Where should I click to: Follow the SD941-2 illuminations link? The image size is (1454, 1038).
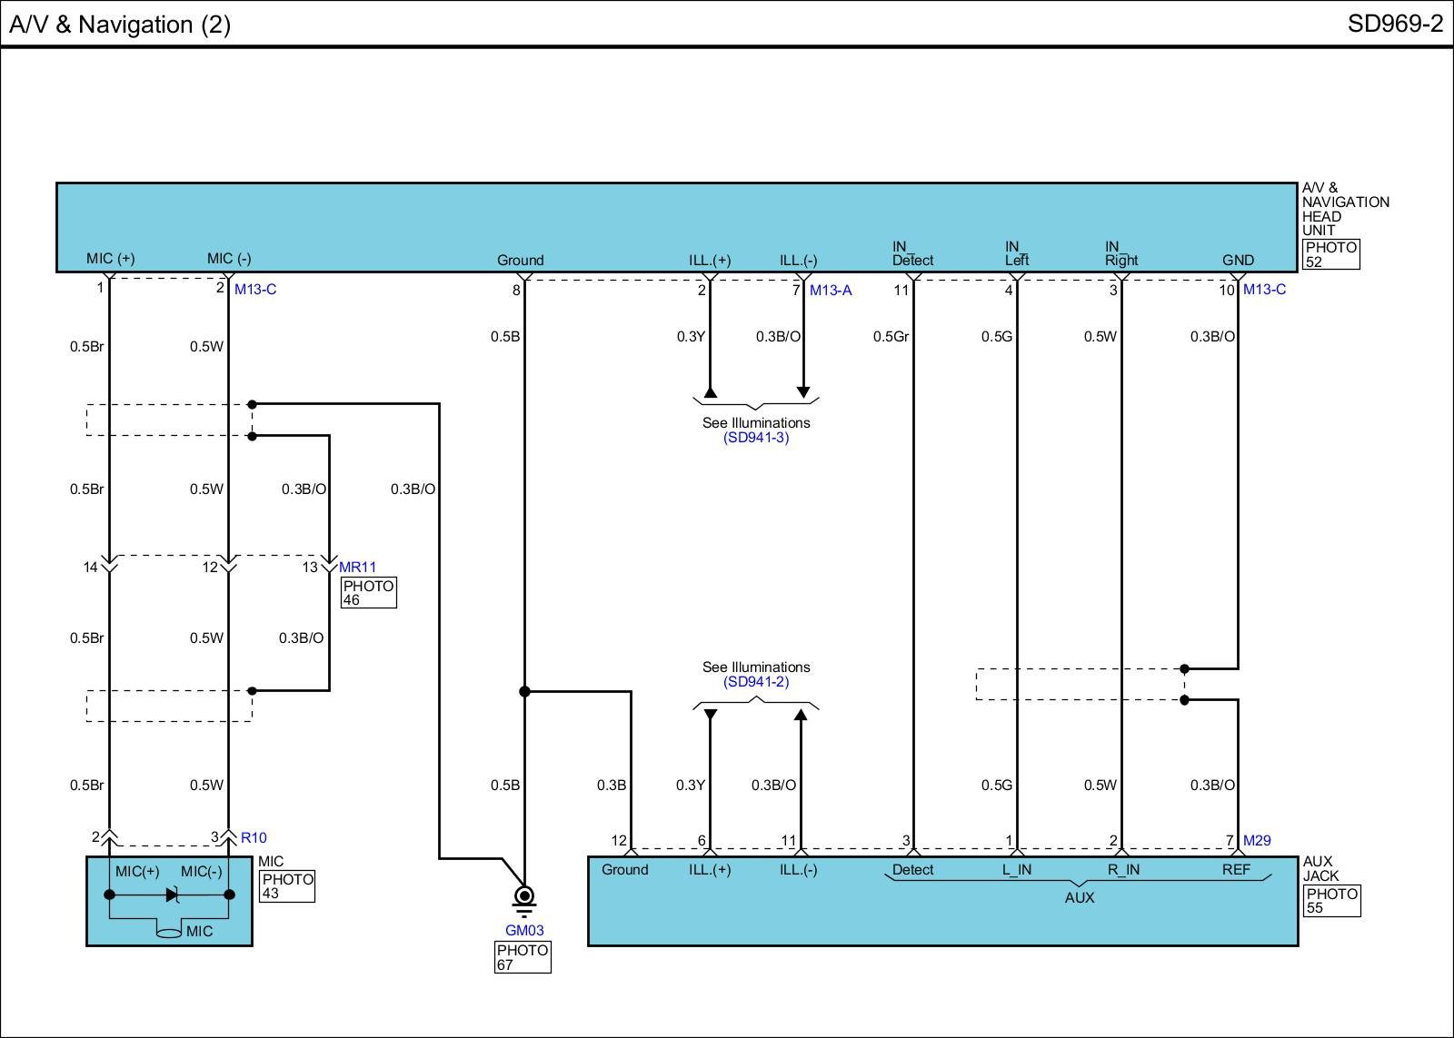756,682
